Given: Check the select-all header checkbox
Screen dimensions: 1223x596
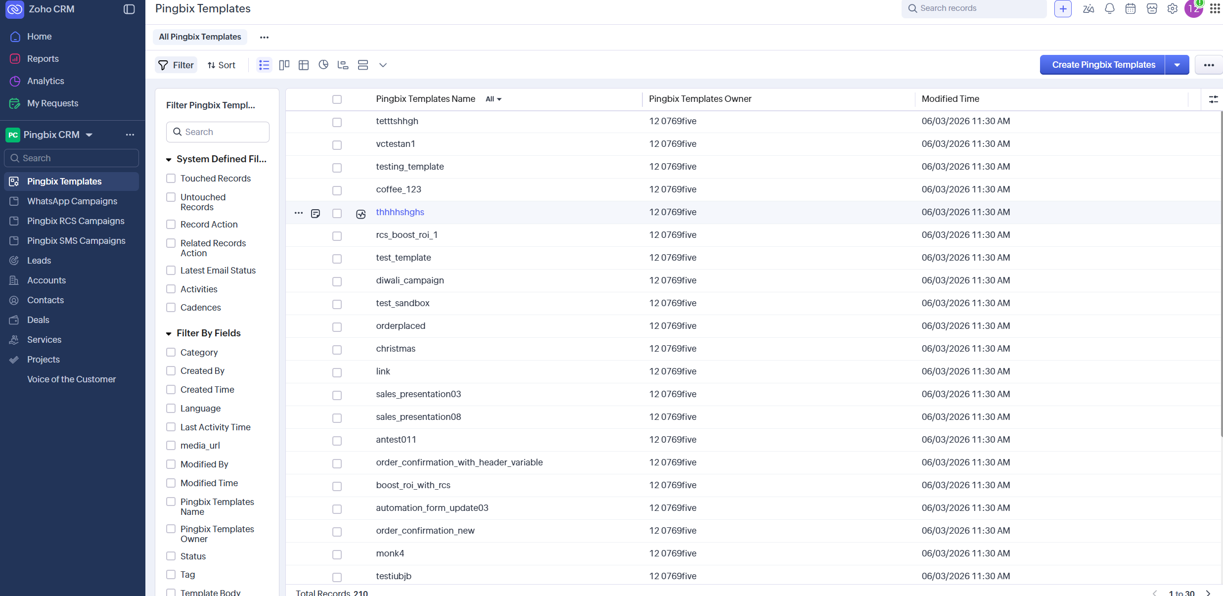Looking at the screenshot, I should click(x=337, y=99).
